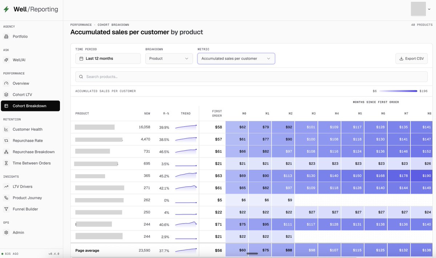Click the Portfolio building icon
This screenshot has height=258, width=436.
pos(6,37)
